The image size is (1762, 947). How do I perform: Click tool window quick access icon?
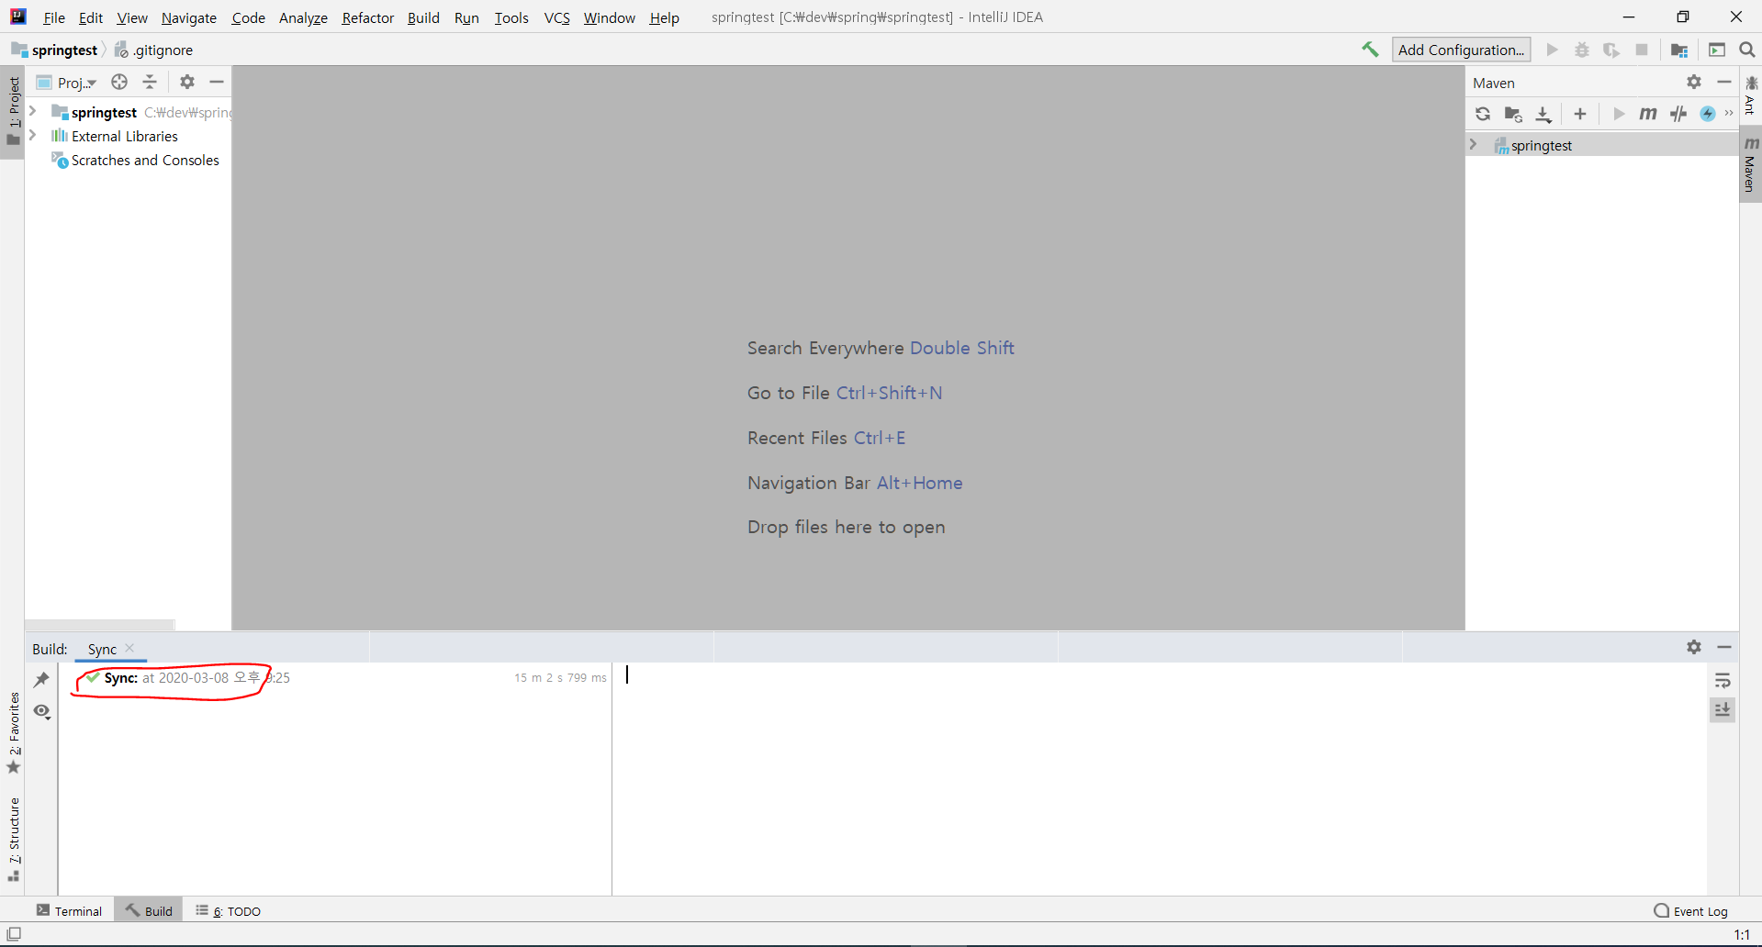click(14, 934)
